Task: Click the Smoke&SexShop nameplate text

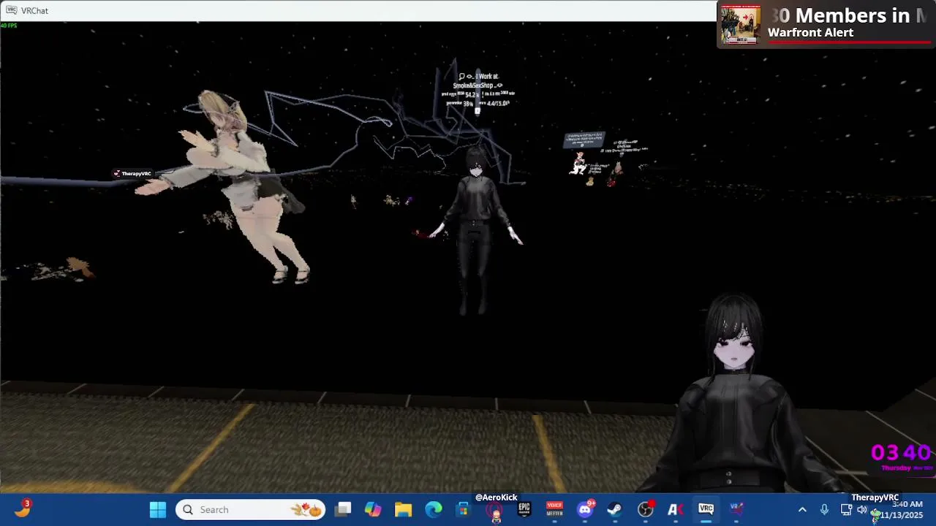Action: pos(478,85)
